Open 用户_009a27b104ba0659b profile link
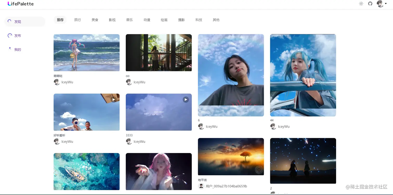393x195 pixels. [226, 186]
